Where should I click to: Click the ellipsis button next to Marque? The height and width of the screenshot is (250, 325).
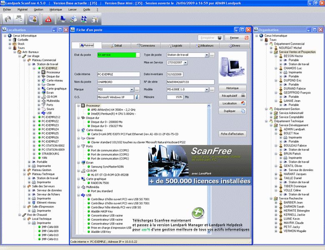pos(137,90)
